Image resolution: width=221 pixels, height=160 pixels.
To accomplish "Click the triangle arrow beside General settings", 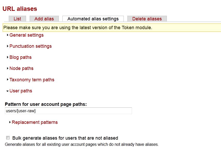I will tap(8, 35).
